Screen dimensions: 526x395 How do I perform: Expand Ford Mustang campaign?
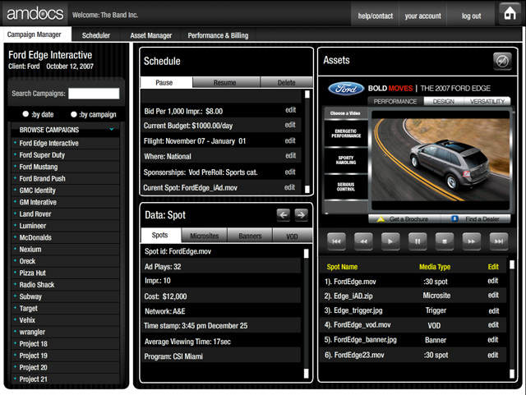(16, 166)
